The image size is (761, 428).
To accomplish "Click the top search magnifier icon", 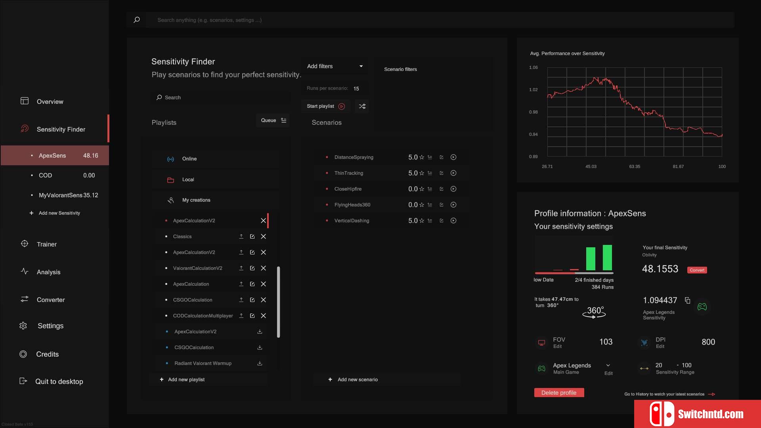I will 137,20.
